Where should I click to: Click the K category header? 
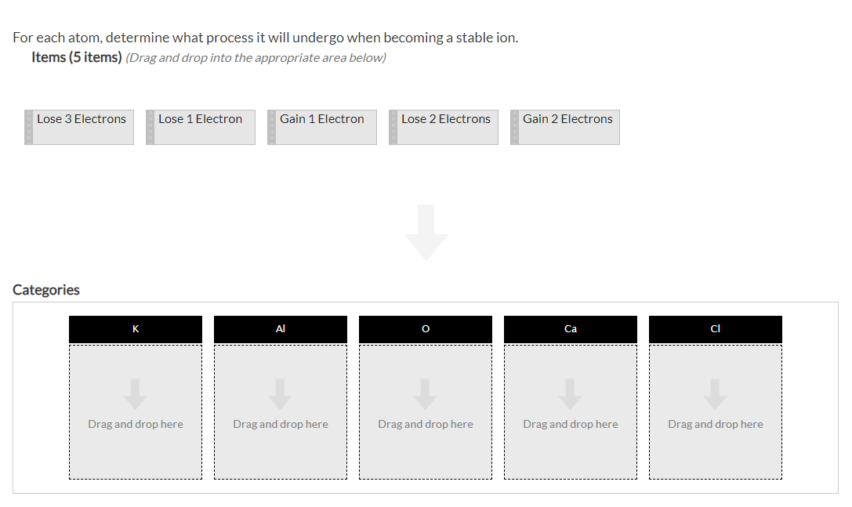pos(135,328)
